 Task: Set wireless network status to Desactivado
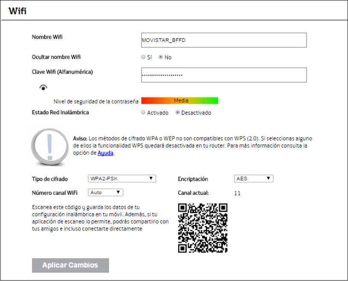click(177, 113)
